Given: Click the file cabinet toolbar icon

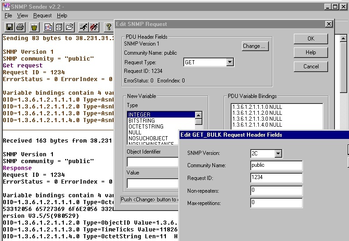Looking at the screenshot, I should click(x=59, y=27).
